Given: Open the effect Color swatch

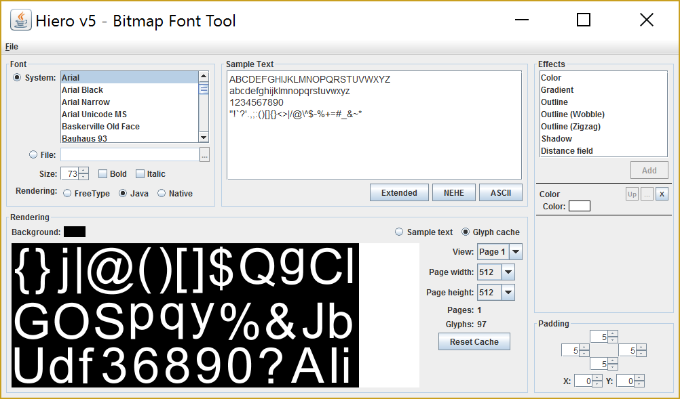Looking at the screenshot, I should [x=580, y=206].
